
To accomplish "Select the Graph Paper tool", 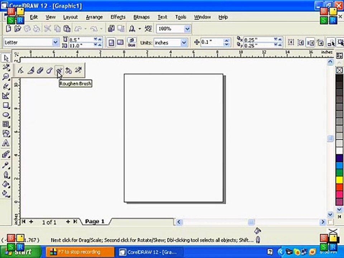I will coord(6,124).
